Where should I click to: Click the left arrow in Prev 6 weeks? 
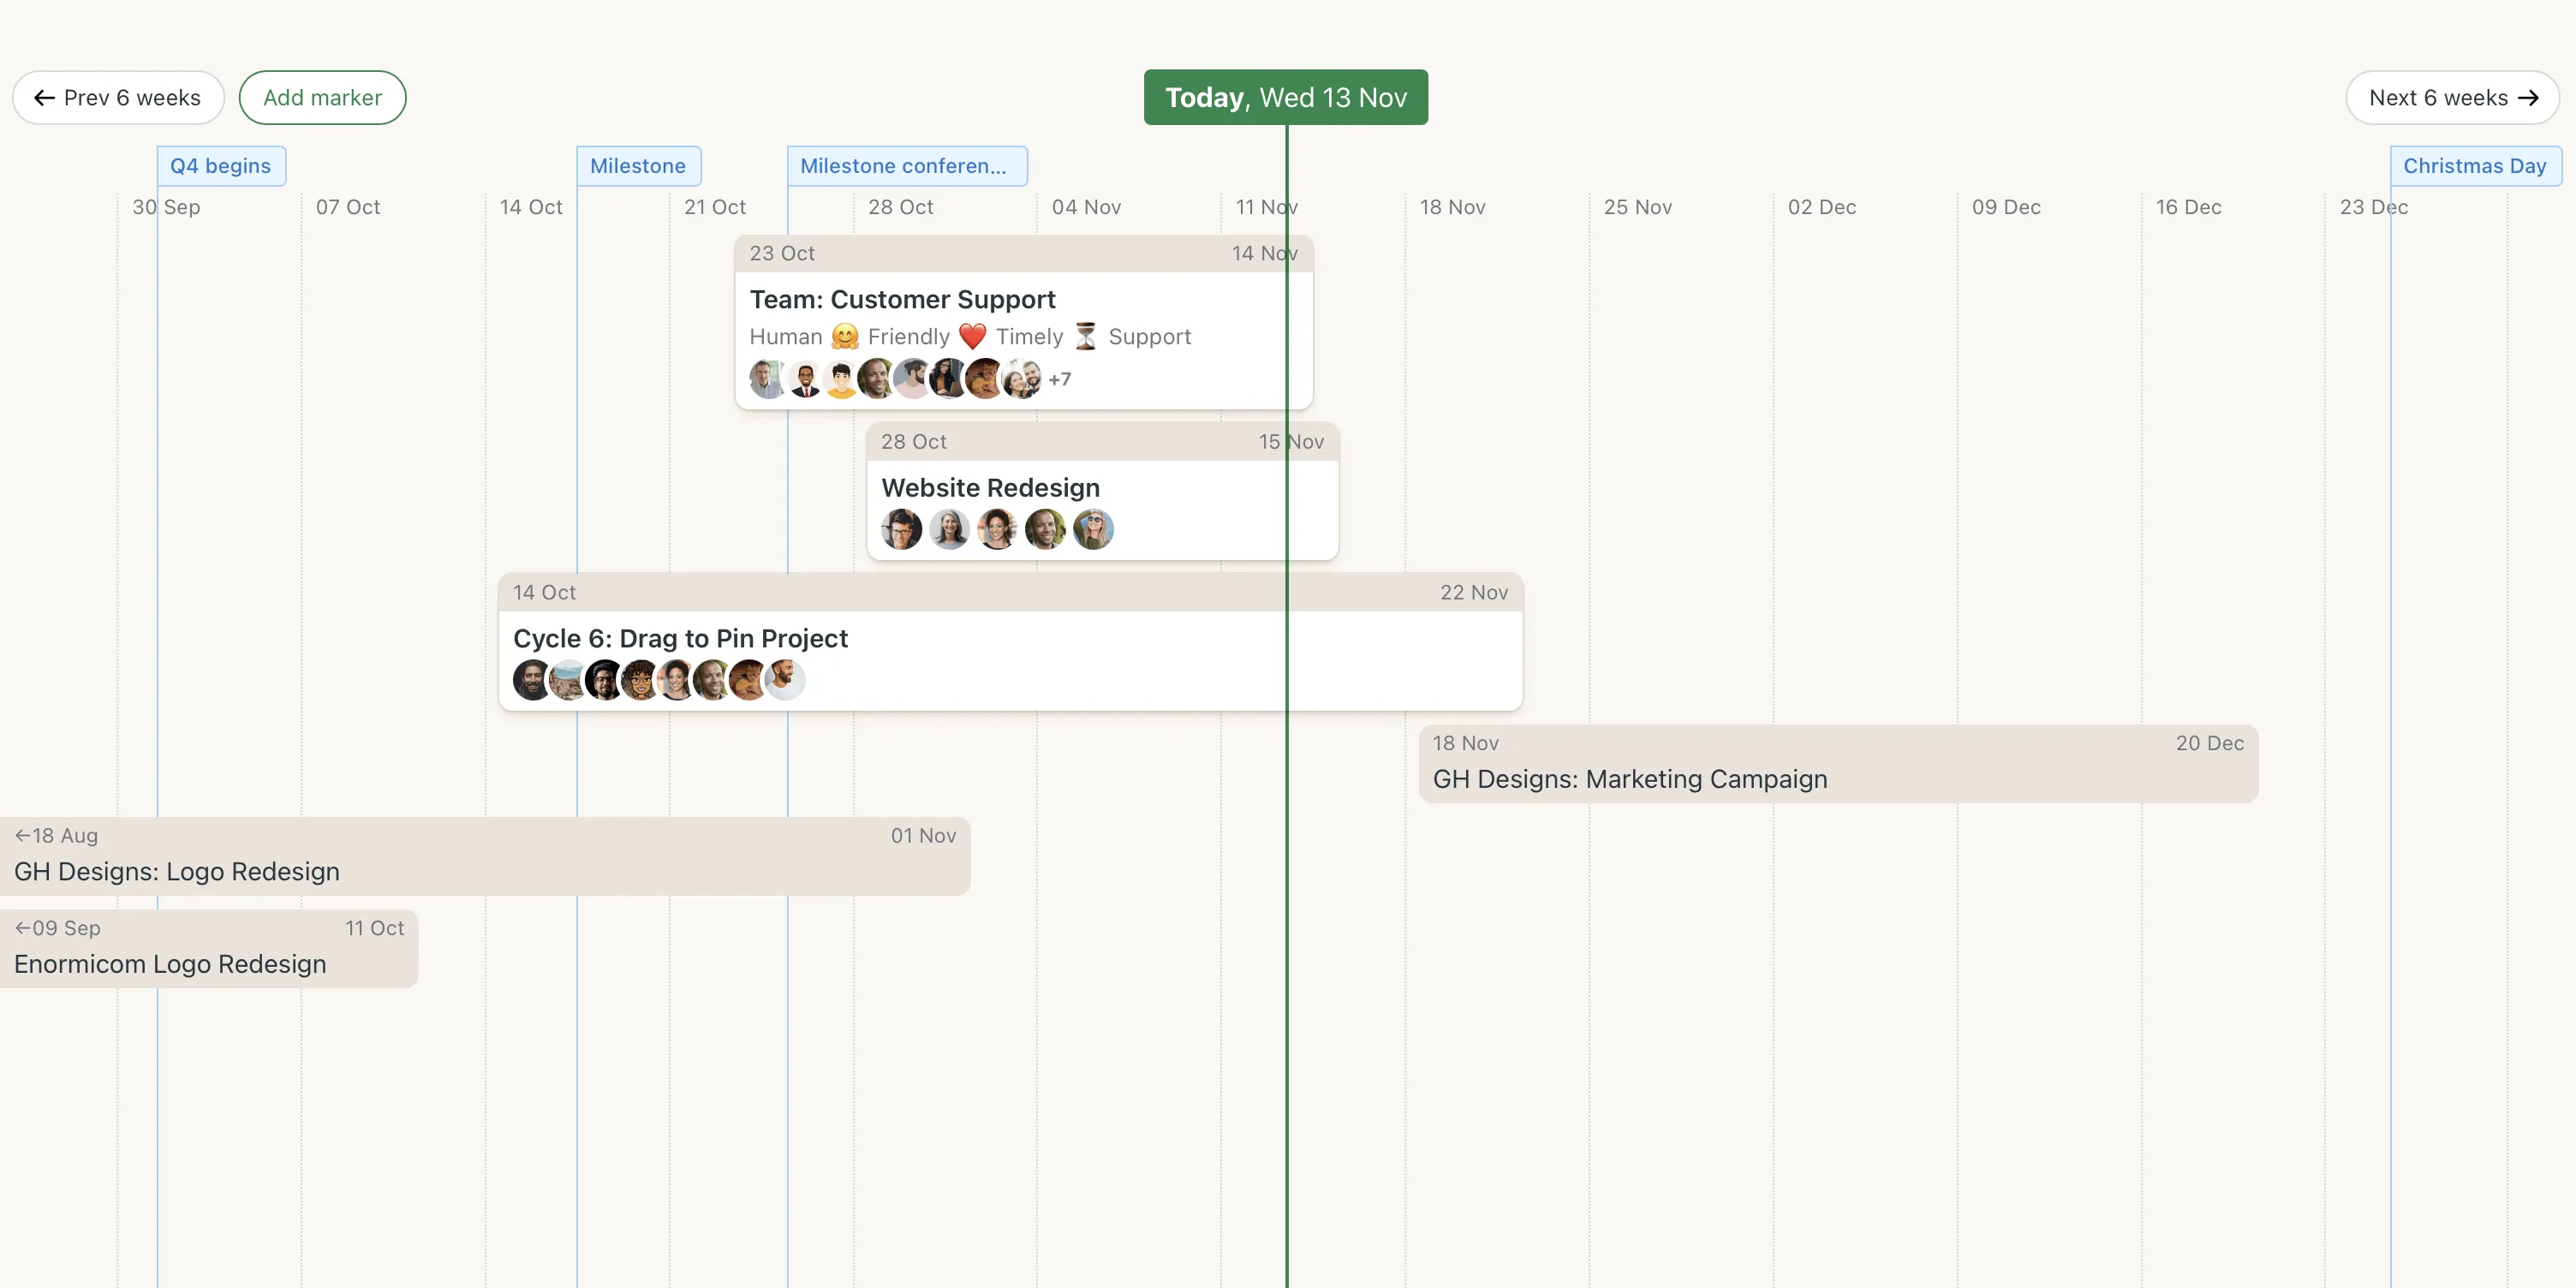pyautogui.click(x=44, y=97)
